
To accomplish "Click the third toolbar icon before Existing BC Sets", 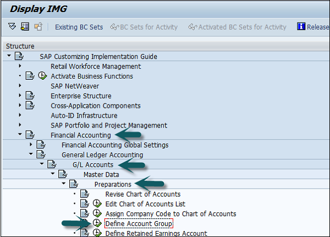I will pyautogui.click(x=38, y=27).
